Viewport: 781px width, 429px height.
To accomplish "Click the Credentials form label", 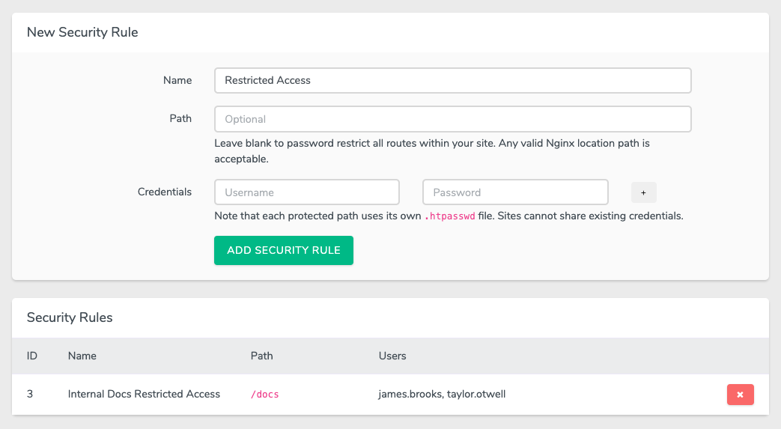I will point(165,192).
